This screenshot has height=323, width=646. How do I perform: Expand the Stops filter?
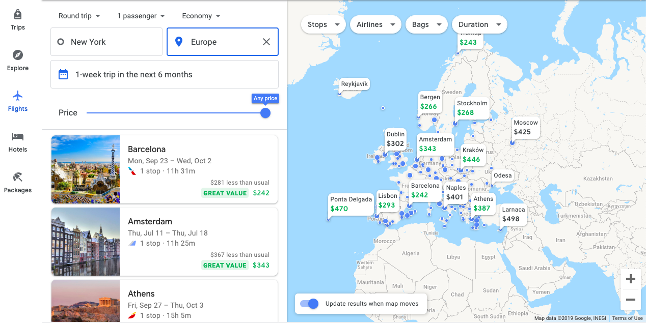pyautogui.click(x=324, y=24)
